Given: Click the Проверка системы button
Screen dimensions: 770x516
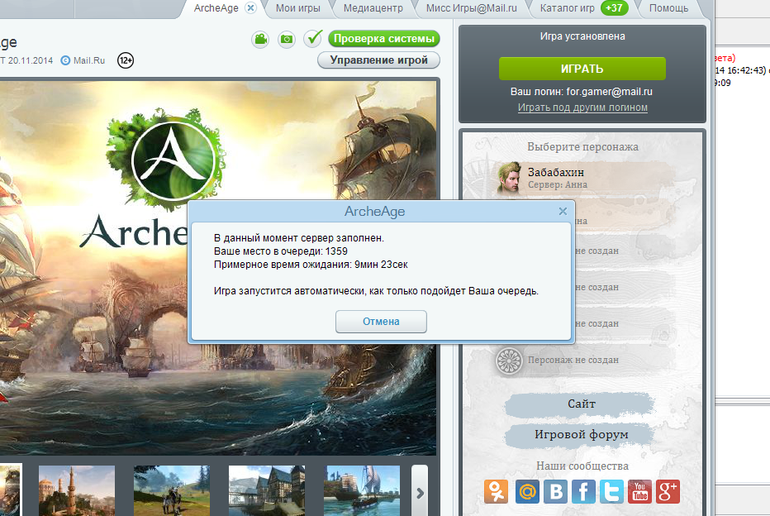Looking at the screenshot, I should point(384,38).
